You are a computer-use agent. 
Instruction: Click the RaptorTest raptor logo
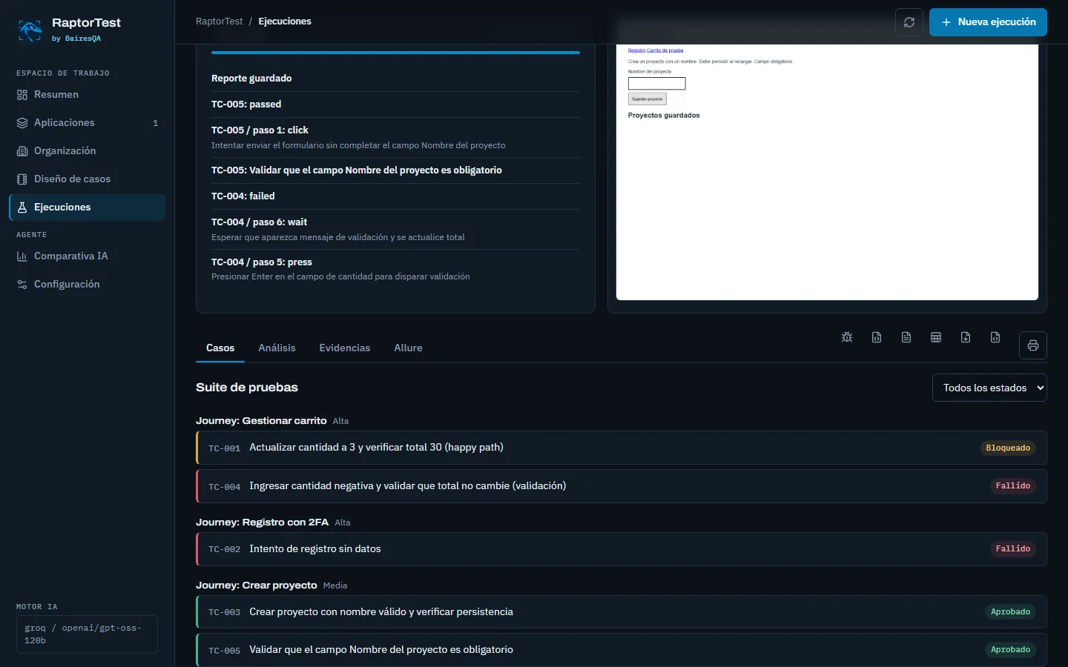coord(30,30)
